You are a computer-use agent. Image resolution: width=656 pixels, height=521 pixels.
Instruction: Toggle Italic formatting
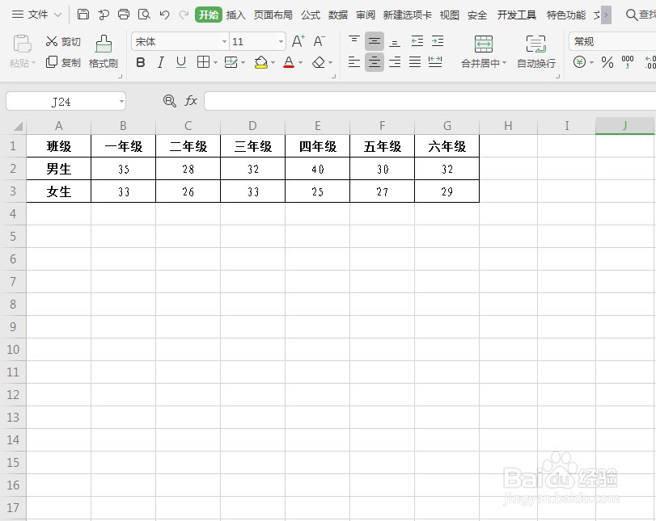coord(161,63)
